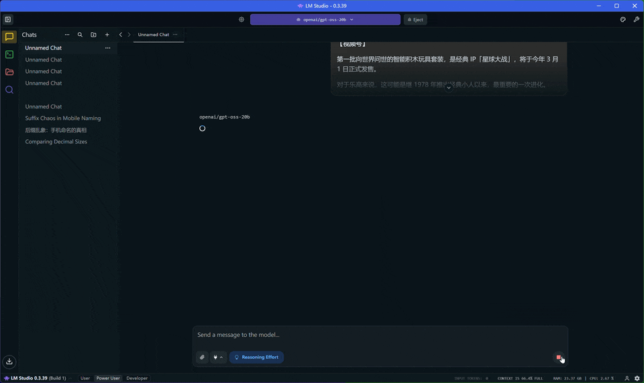Viewport: 644px width, 383px height.
Task: Expand the collapsed user message chevron
Action: point(449,88)
